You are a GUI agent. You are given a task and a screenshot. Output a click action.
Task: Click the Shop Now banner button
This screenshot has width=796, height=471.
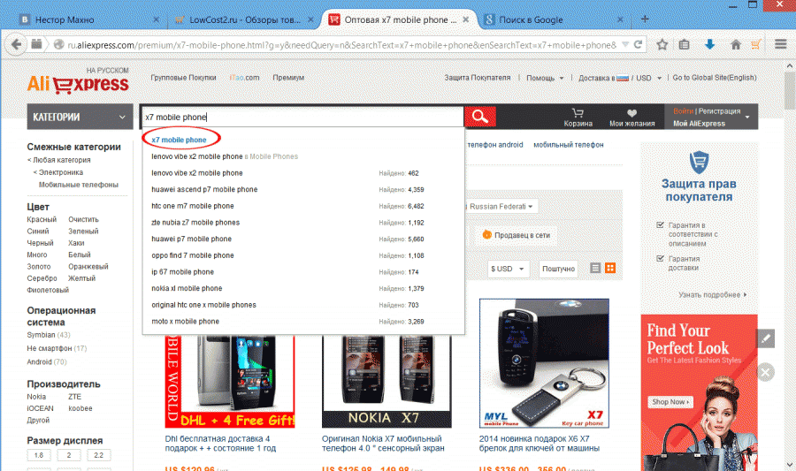click(670, 402)
